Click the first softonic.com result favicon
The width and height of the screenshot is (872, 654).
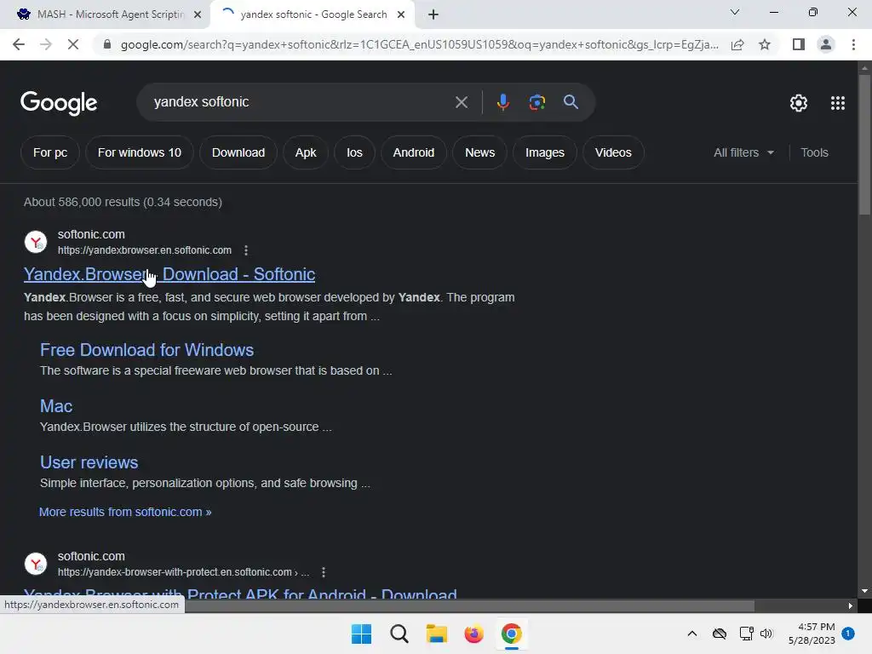click(x=36, y=242)
